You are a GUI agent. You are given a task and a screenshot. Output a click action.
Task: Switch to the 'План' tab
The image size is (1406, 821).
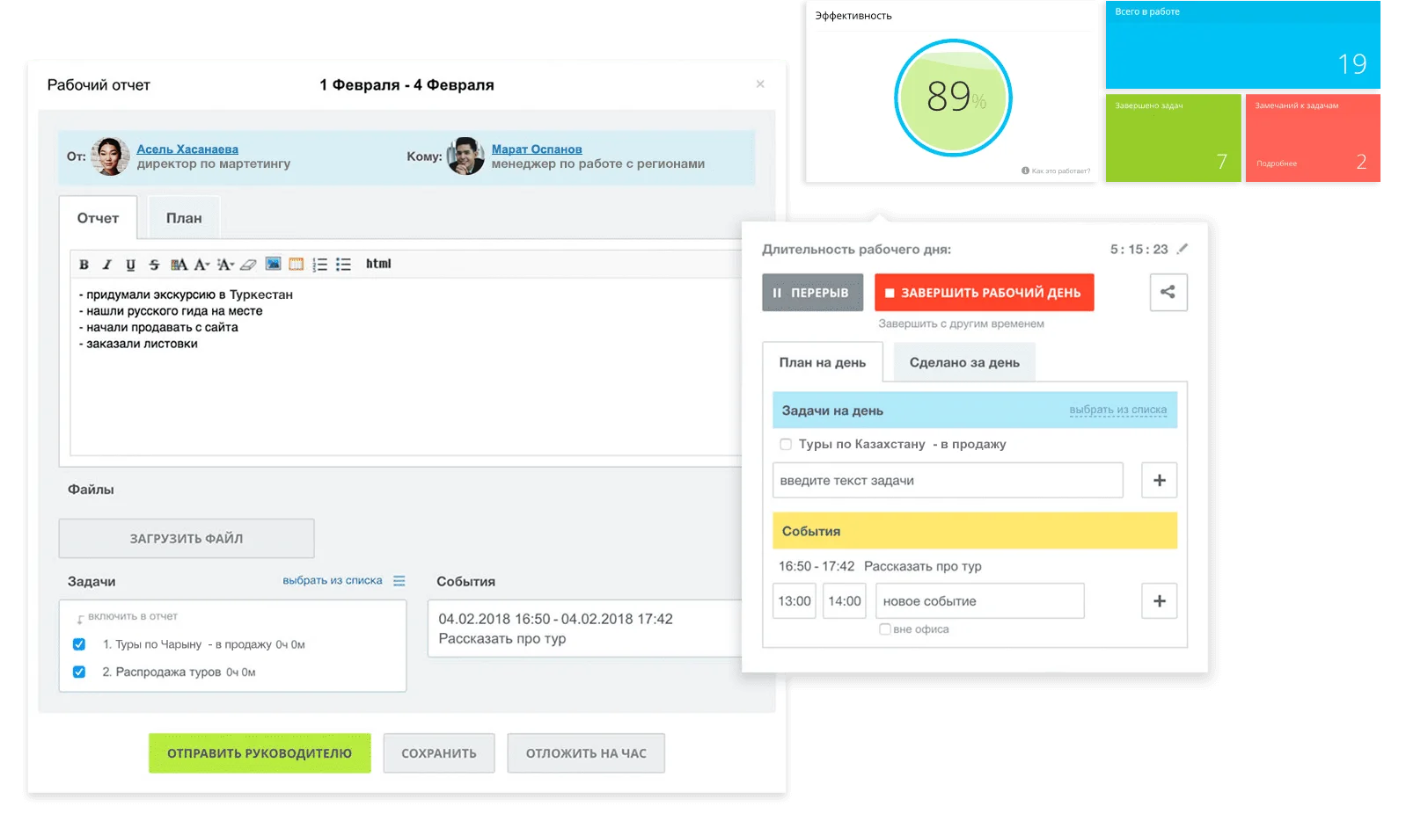click(x=184, y=218)
